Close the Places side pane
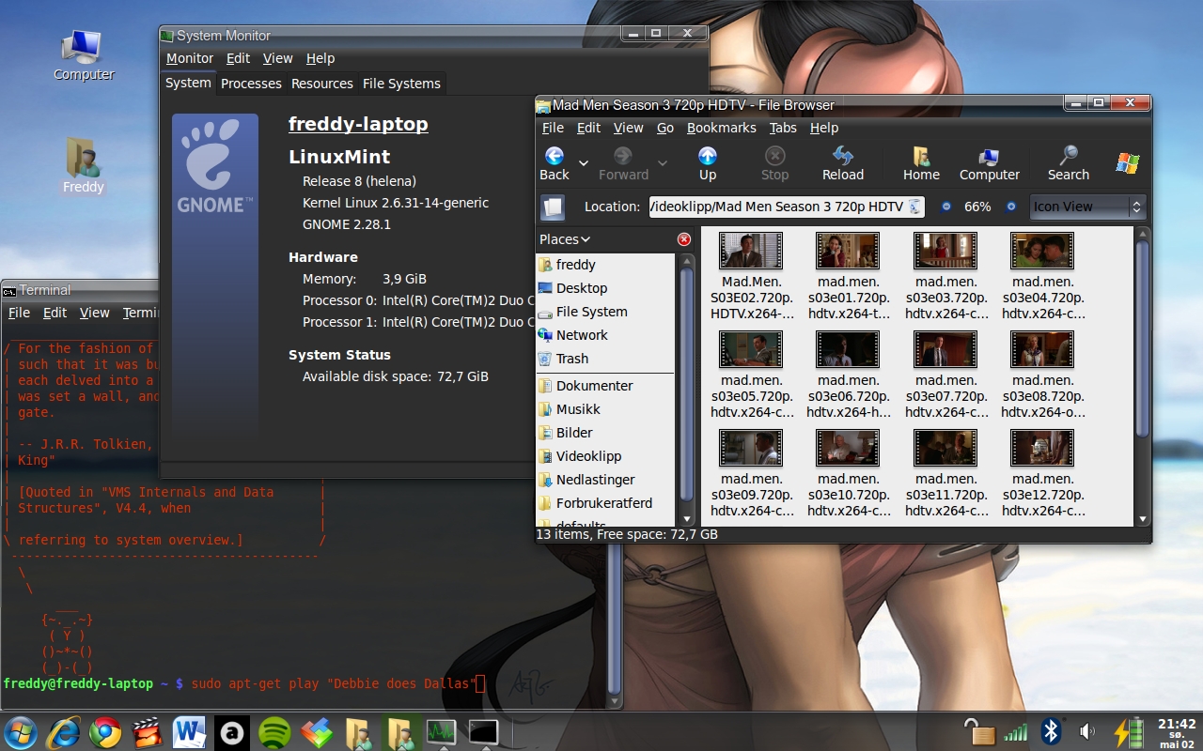Viewport: 1203px width, 751px height. [684, 239]
